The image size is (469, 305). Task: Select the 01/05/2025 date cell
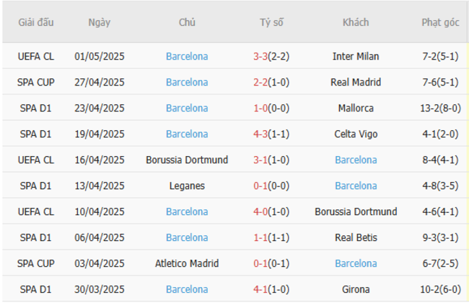coord(100,56)
